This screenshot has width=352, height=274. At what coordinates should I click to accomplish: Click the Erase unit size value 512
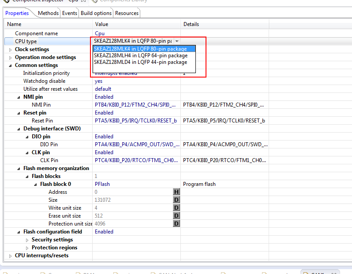click(99, 216)
